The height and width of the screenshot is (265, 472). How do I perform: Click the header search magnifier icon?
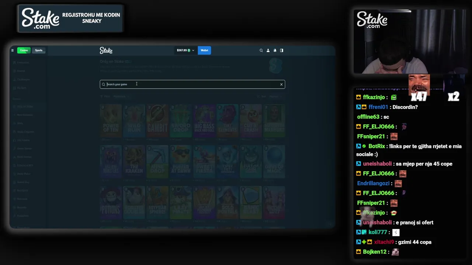[x=261, y=50]
